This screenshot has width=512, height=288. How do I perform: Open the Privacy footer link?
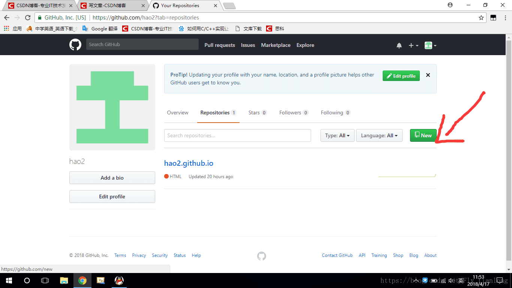[139, 255]
